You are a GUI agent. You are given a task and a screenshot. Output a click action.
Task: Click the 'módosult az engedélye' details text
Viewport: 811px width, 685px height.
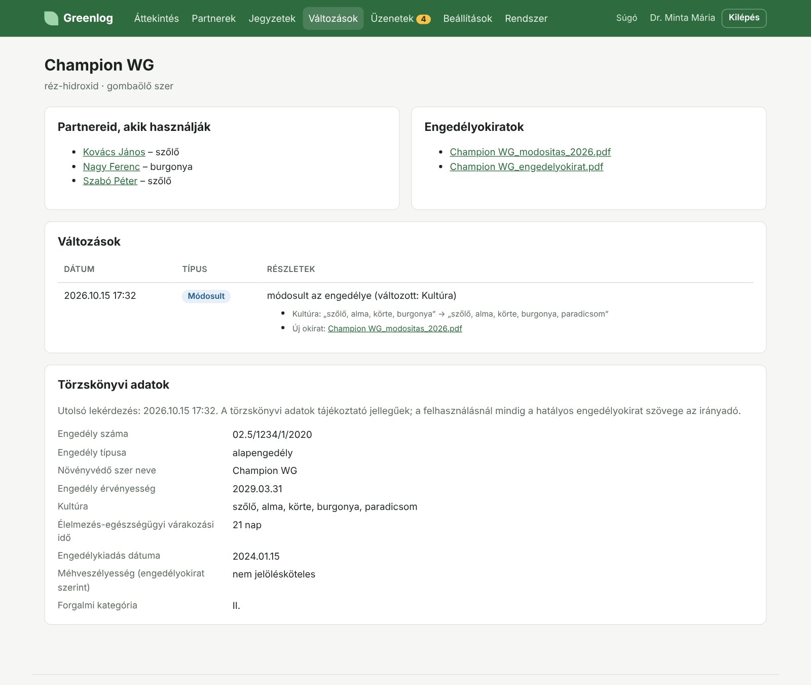click(361, 296)
